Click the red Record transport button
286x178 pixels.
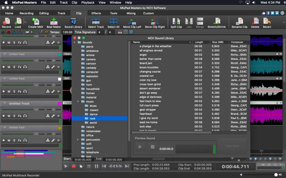pyautogui.click(x=74, y=166)
